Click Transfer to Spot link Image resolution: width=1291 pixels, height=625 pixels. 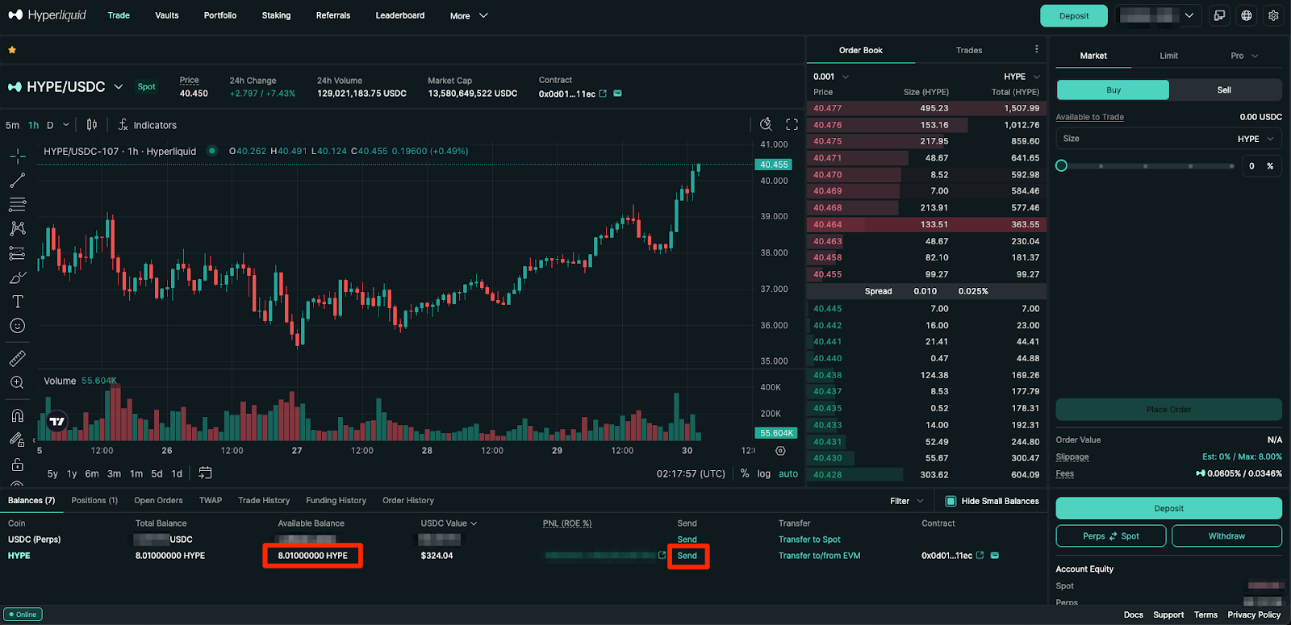(809, 540)
